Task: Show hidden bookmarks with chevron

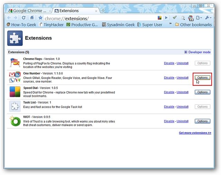Action: 170,23
